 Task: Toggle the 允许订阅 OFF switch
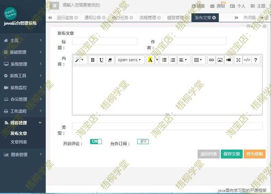[143, 141]
